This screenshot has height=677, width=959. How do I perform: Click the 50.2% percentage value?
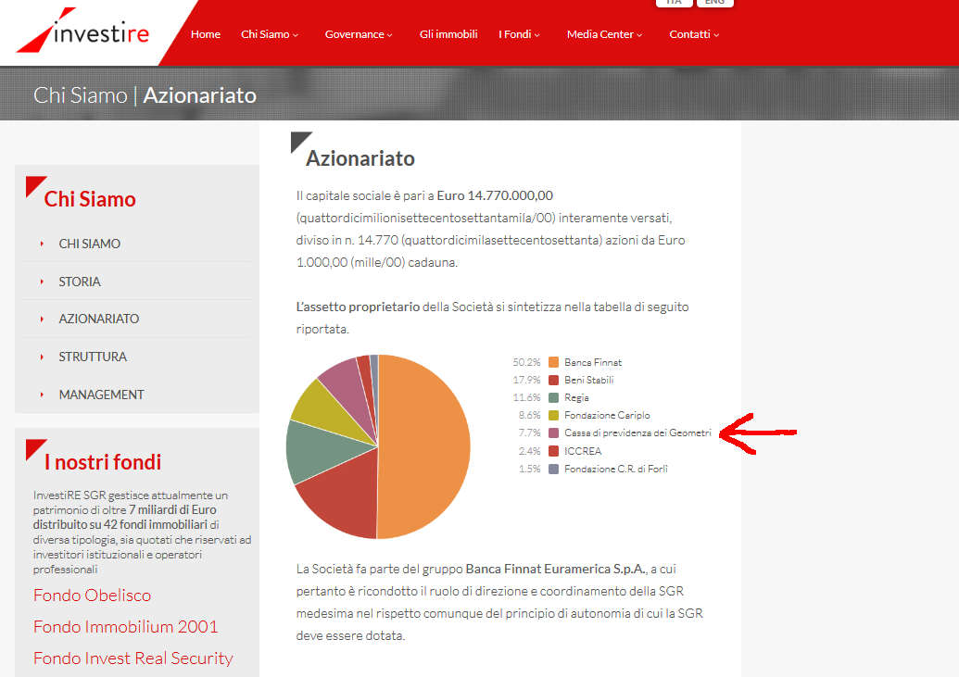coord(526,362)
